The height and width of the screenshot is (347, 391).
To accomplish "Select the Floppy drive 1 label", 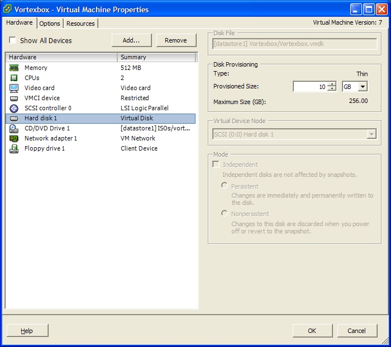I will pos(45,149).
